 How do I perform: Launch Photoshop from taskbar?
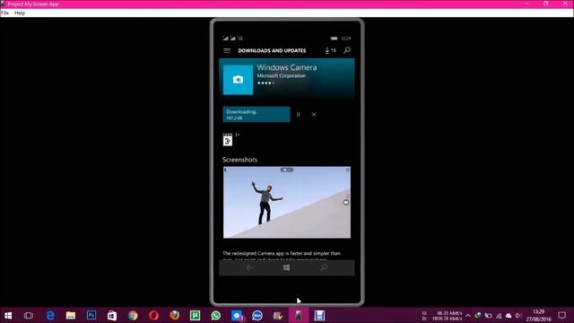[x=91, y=315]
